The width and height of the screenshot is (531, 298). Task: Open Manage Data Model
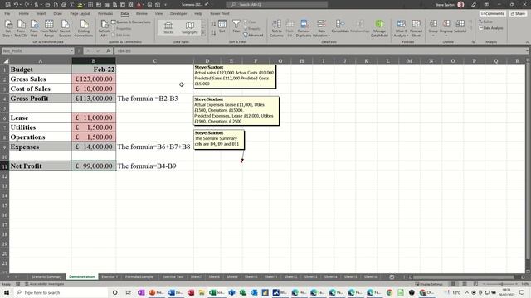379,28
